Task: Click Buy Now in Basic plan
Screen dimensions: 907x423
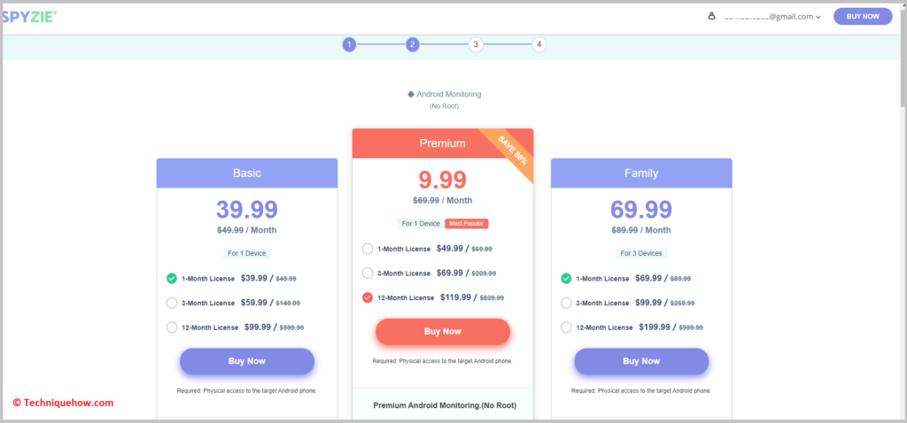Action: tap(247, 361)
